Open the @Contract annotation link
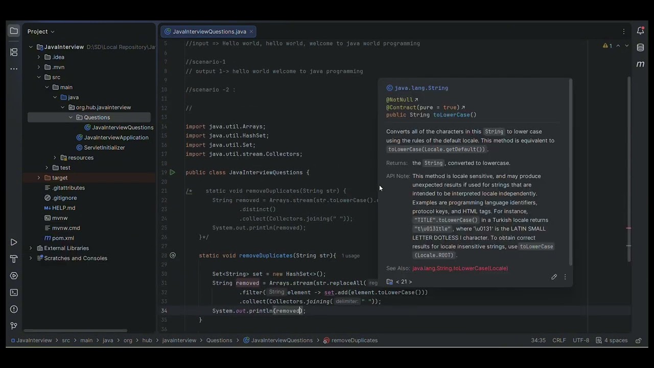 pos(426,107)
